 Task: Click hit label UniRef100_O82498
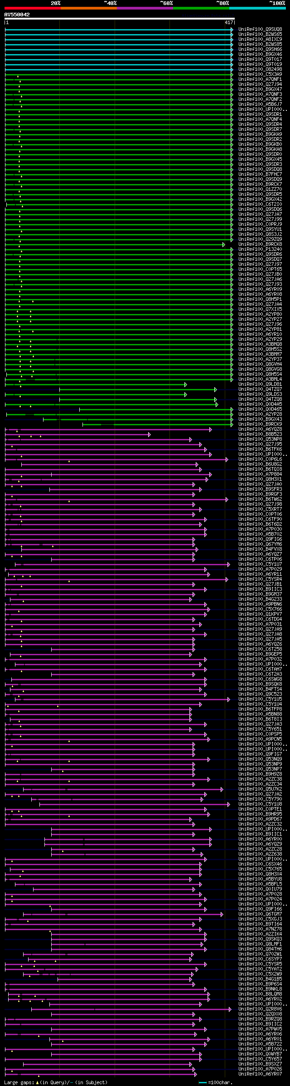(x=260, y=70)
